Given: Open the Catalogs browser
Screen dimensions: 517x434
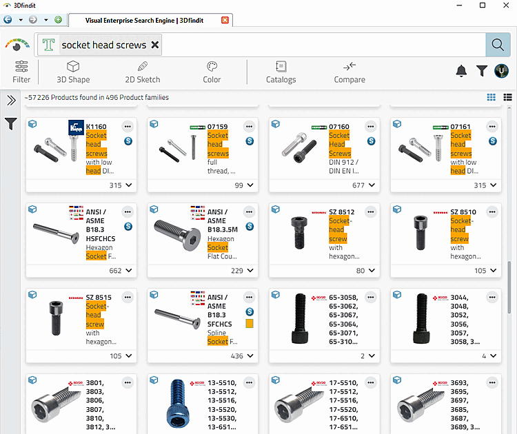Looking at the screenshot, I should [x=281, y=72].
